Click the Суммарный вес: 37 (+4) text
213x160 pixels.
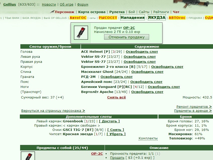tap(42, 97)
